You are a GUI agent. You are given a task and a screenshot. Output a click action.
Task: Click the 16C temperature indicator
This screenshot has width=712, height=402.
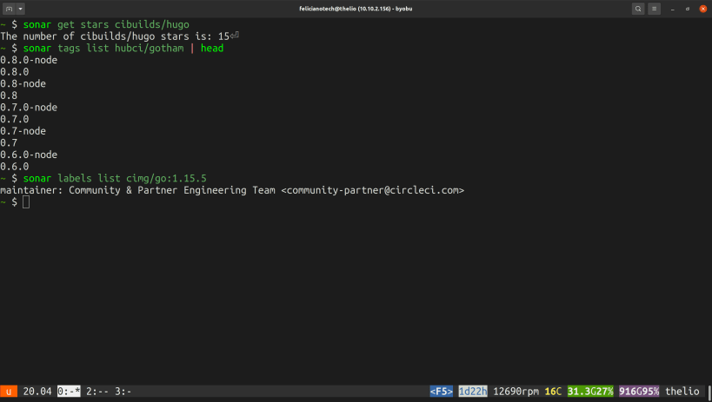[x=553, y=391]
